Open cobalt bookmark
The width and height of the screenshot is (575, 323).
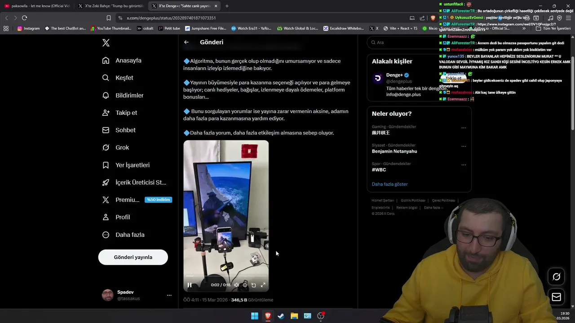[x=145, y=28]
